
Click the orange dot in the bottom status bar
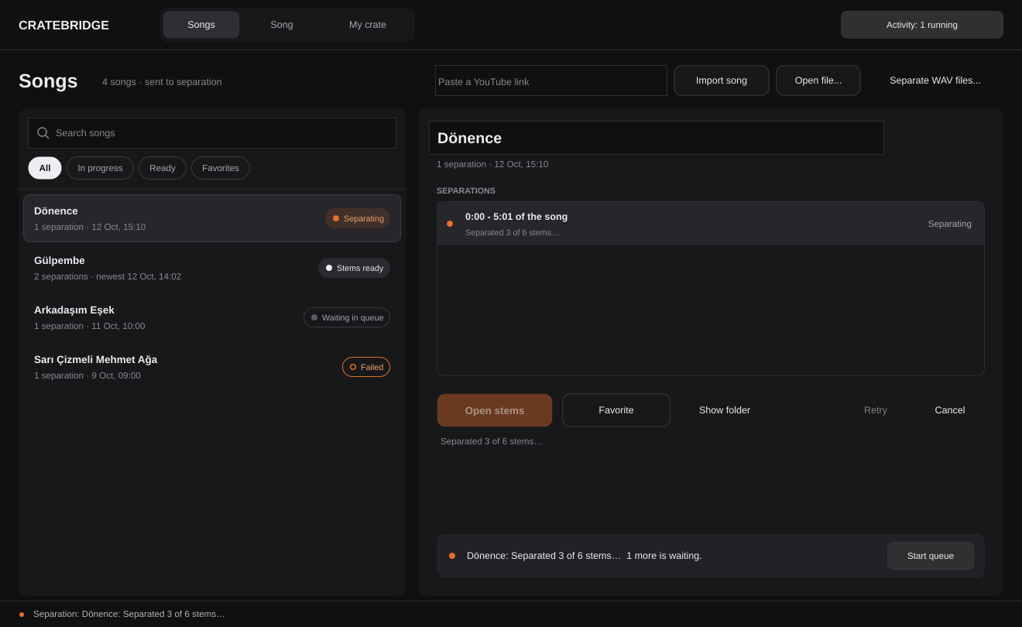click(22, 615)
